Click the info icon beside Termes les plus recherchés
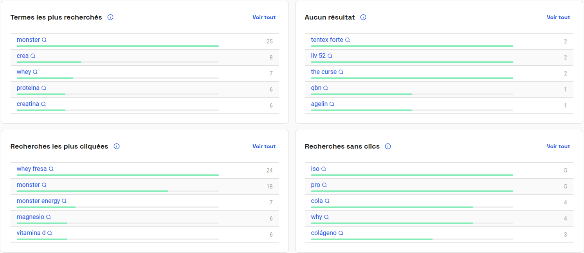Viewport: 584px width, 253px height. point(110,17)
